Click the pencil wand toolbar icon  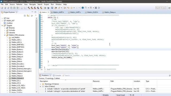click(59, 8)
